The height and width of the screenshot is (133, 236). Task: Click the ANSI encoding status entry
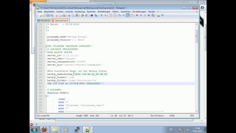[x=172, y=116]
